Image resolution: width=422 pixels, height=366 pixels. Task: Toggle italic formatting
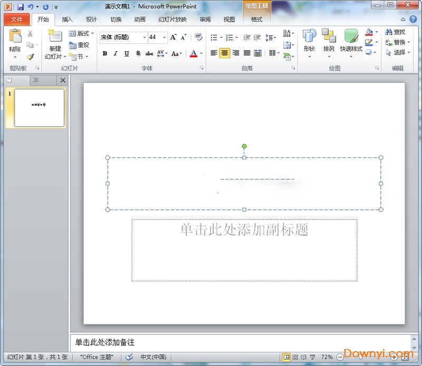click(x=115, y=53)
